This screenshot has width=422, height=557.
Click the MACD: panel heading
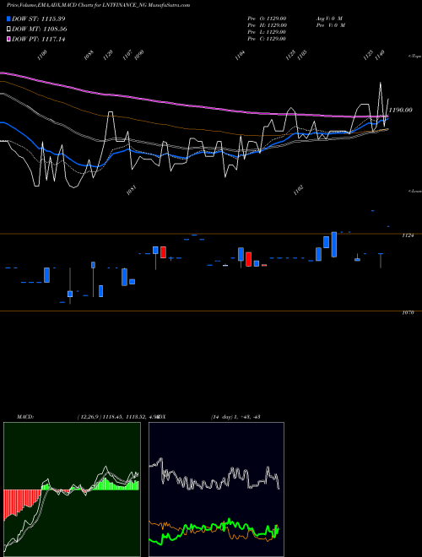(25, 417)
